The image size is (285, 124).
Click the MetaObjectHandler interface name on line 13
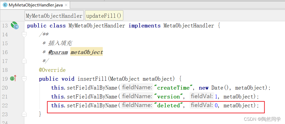point(189,26)
